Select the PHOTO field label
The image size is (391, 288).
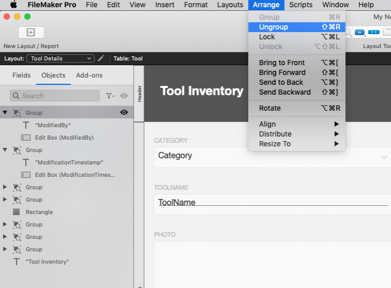165,234
